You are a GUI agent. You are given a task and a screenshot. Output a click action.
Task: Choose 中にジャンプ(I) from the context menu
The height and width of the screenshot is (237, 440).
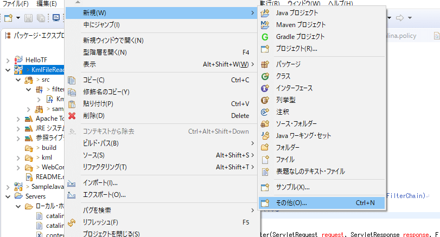(161, 25)
